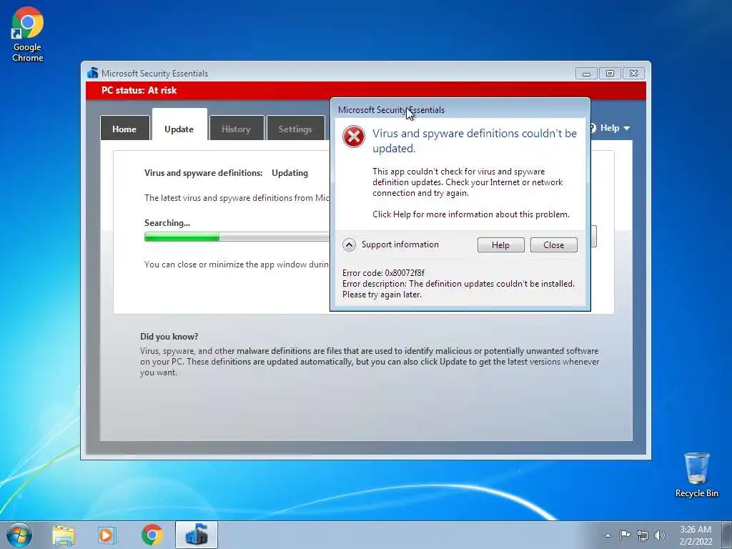This screenshot has height=549, width=732.
Task: Click the 'Searching...' status label
Action: 167,223
